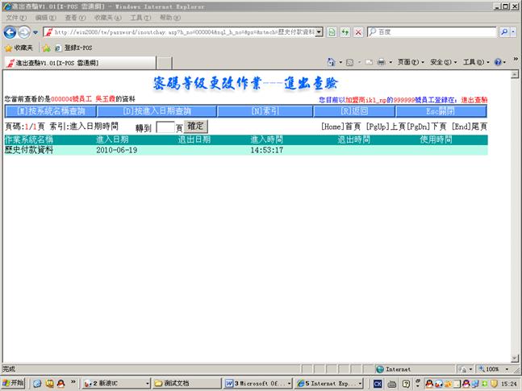Click the Favorites star icon
522x391 pixels.
pyautogui.click(x=9, y=48)
